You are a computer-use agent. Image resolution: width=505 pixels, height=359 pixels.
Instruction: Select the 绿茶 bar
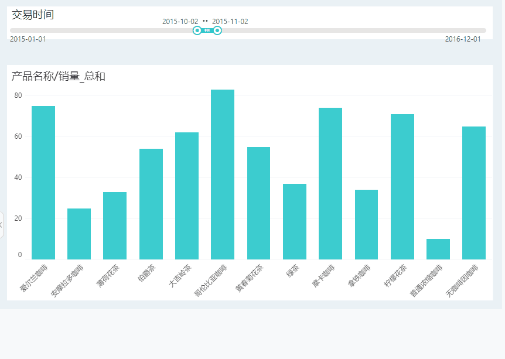(x=295, y=221)
